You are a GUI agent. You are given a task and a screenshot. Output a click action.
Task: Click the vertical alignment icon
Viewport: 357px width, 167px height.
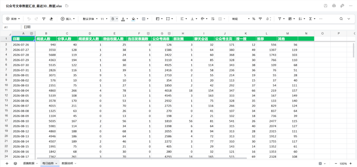[192, 19]
